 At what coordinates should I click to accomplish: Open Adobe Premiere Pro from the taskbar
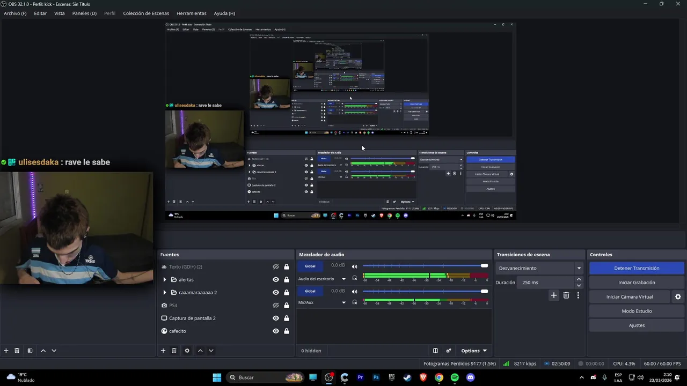360,377
